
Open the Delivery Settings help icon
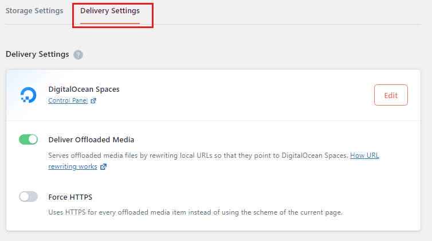point(78,55)
